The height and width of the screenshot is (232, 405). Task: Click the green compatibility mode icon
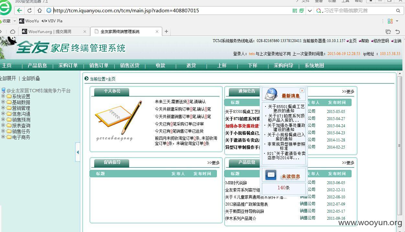click(302, 11)
